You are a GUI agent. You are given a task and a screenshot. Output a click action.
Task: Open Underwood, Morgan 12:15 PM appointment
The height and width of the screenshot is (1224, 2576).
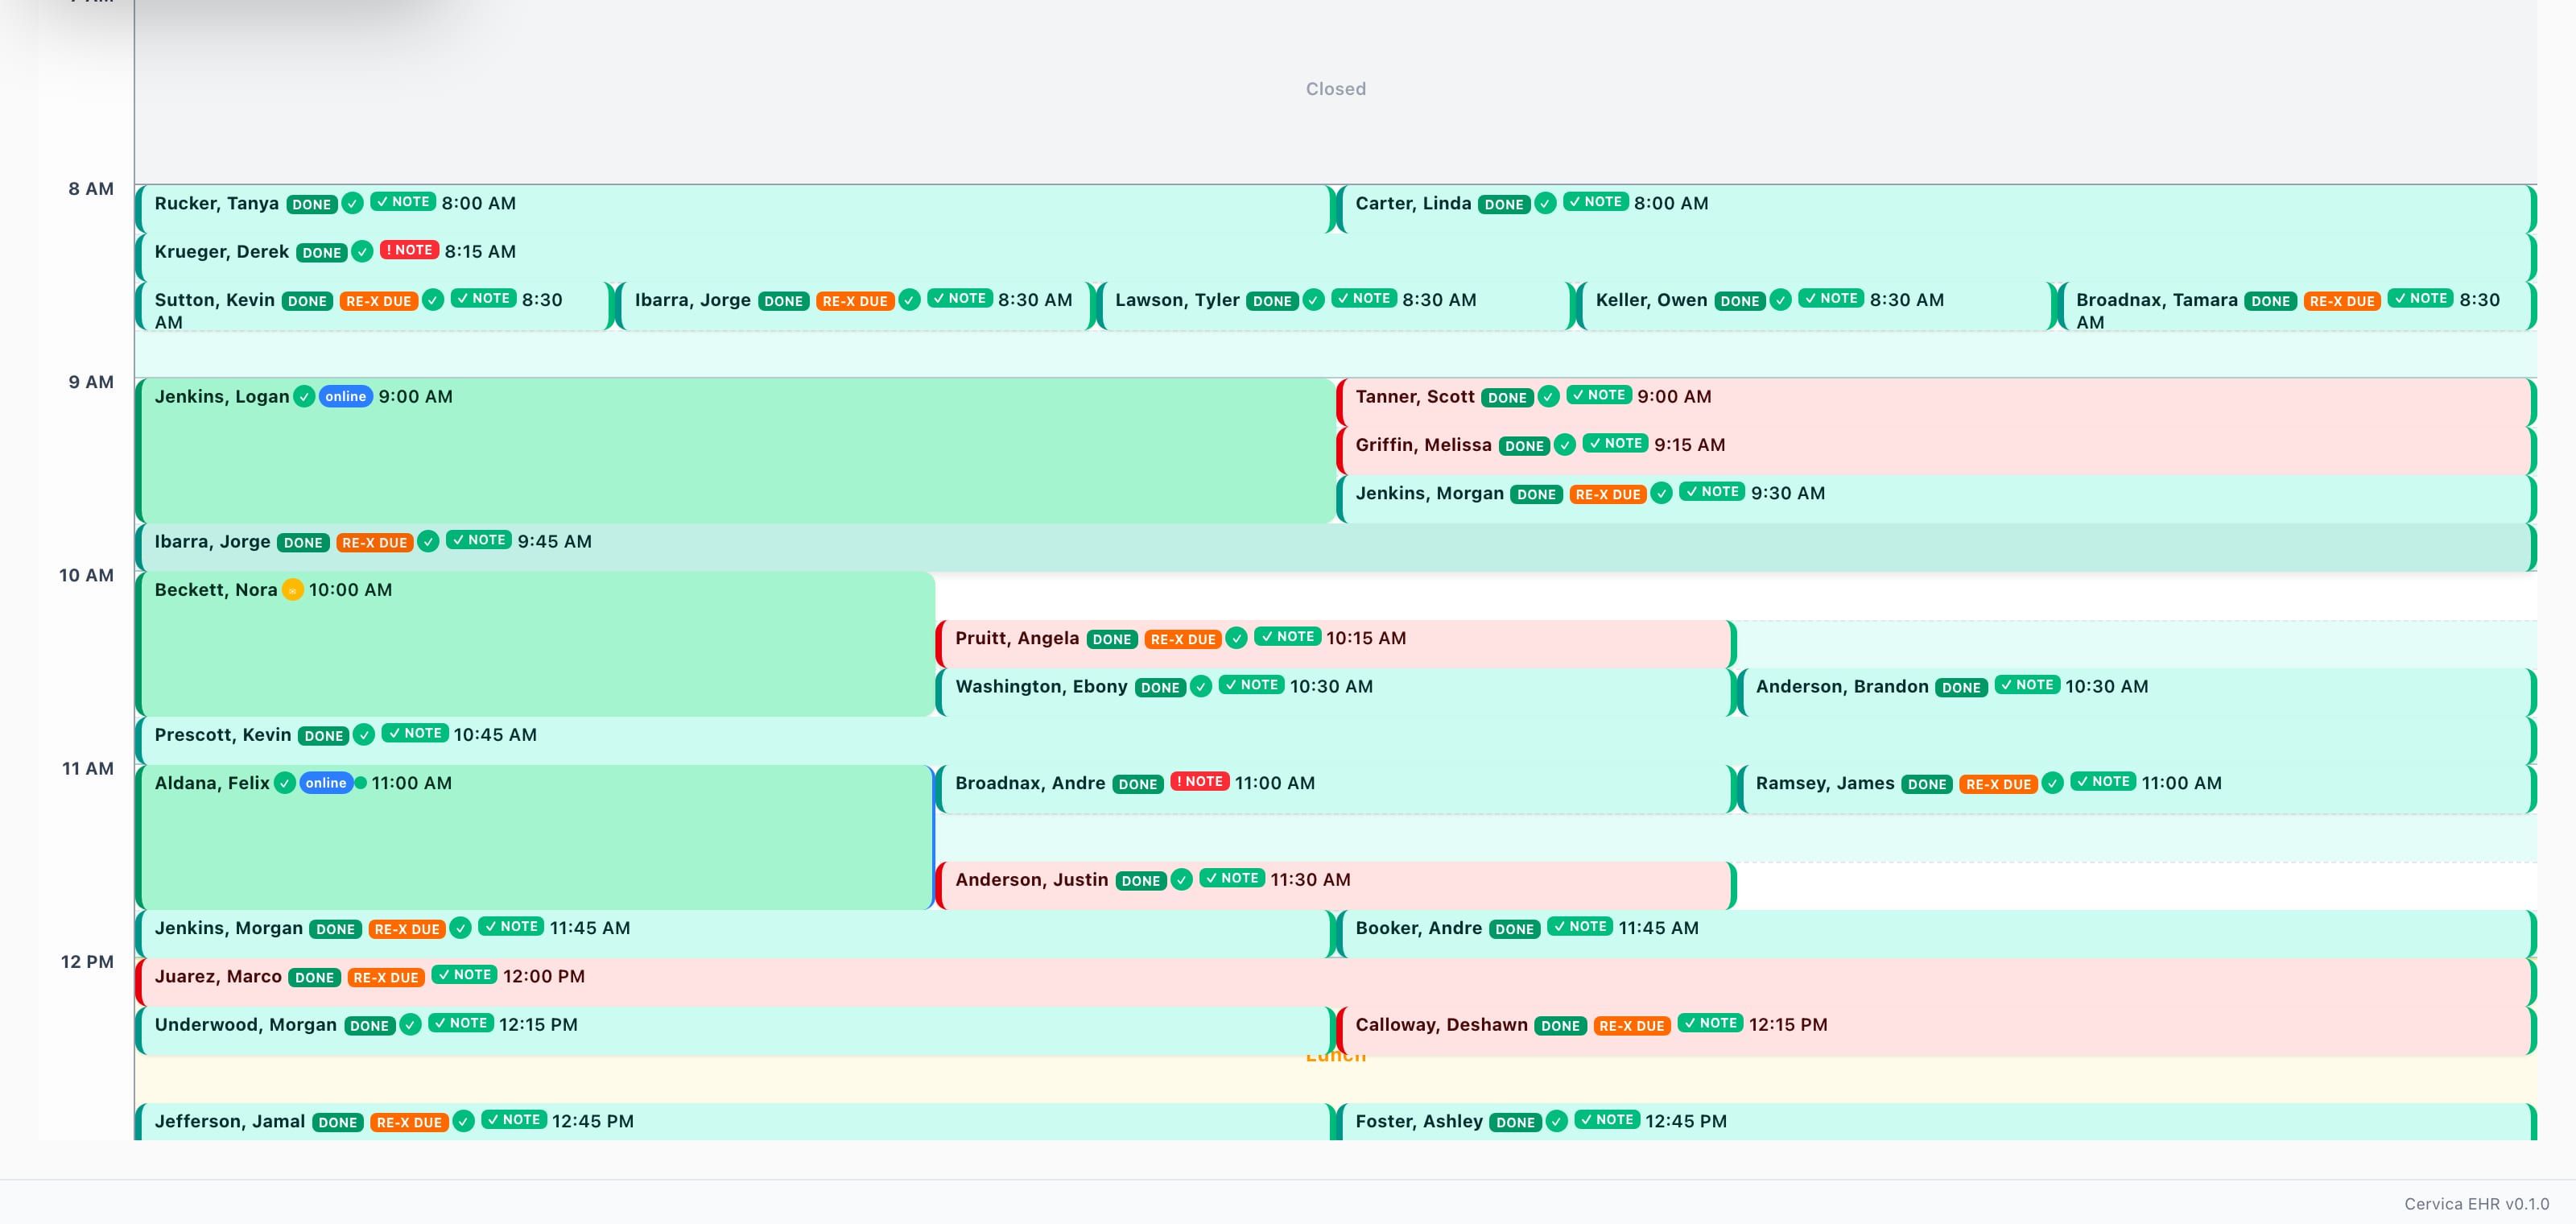point(733,1031)
